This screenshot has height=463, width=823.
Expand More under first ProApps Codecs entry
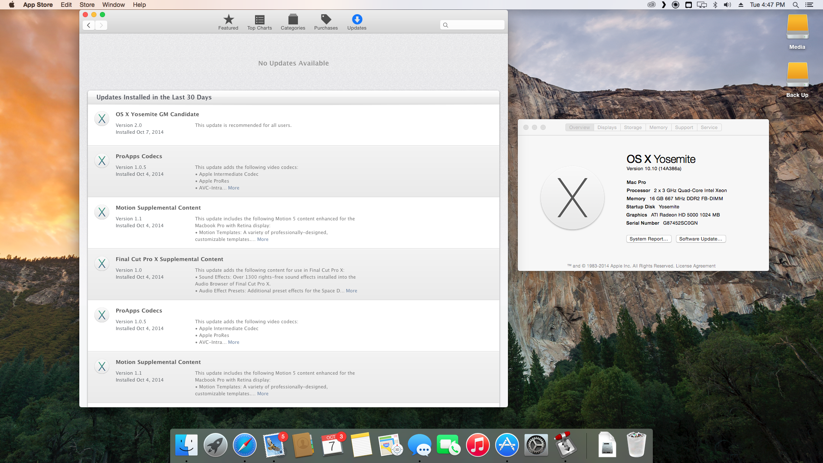point(234,188)
